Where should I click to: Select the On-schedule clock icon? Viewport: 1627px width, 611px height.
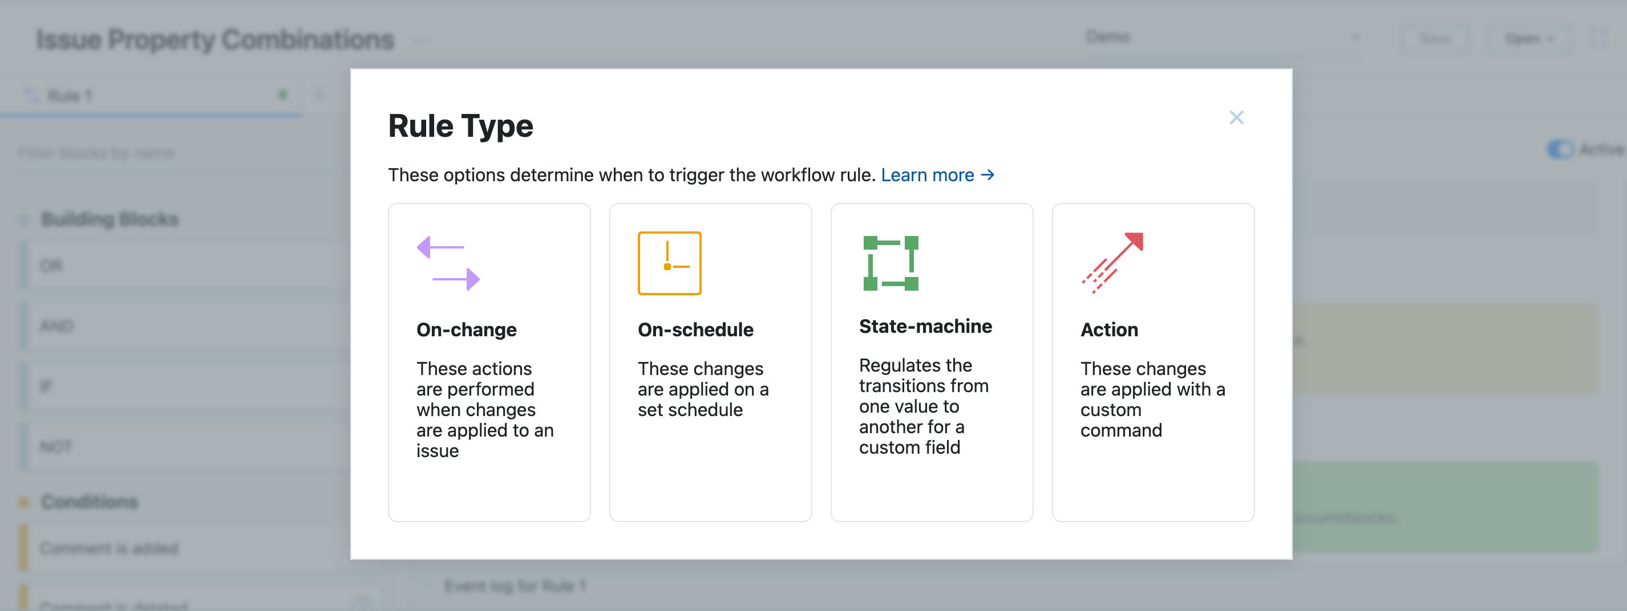point(670,264)
